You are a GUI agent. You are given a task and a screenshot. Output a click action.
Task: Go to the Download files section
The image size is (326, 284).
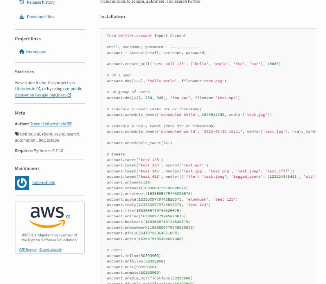(x=40, y=17)
